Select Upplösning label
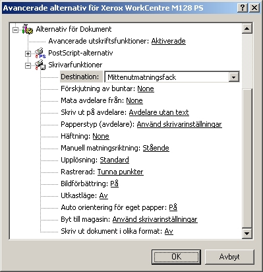263x272 pixels. click(x=79, y=160)
